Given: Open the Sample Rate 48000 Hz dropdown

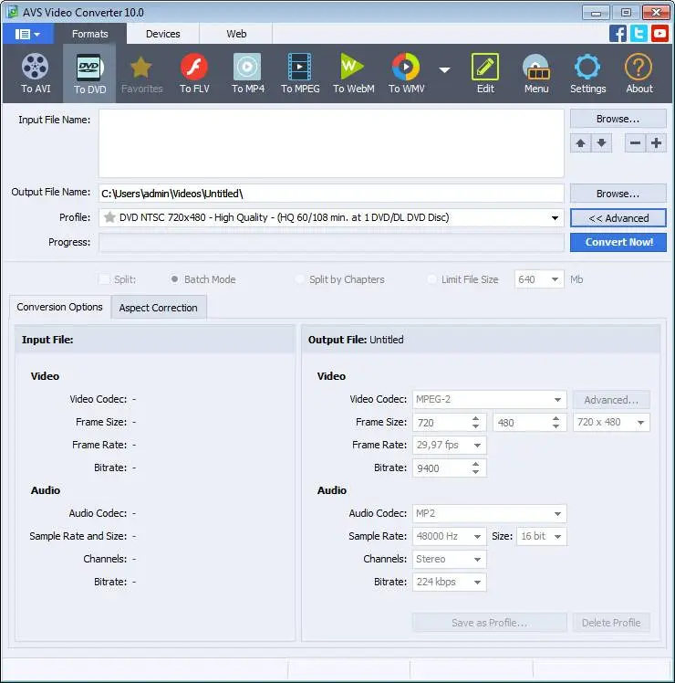Looking at the screenshot, I should click(477, 536).
